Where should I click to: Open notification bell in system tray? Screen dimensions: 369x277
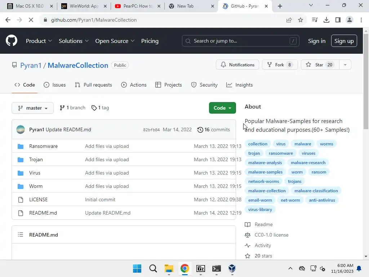point(359,268)
